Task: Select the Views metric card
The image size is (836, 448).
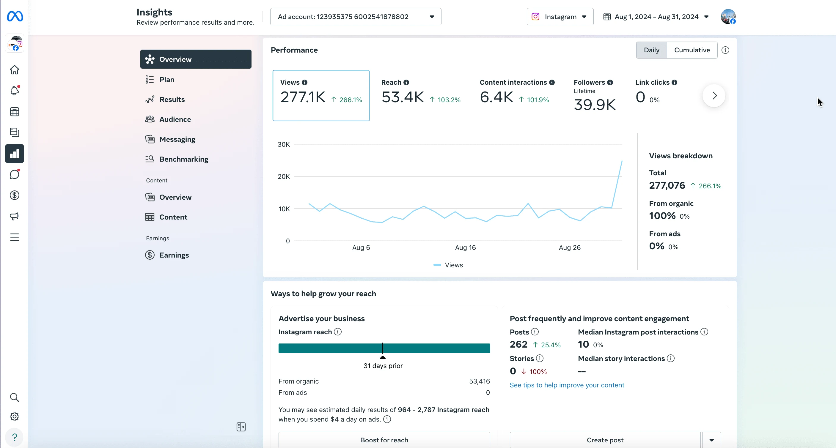Action: (x=321, y=96)
